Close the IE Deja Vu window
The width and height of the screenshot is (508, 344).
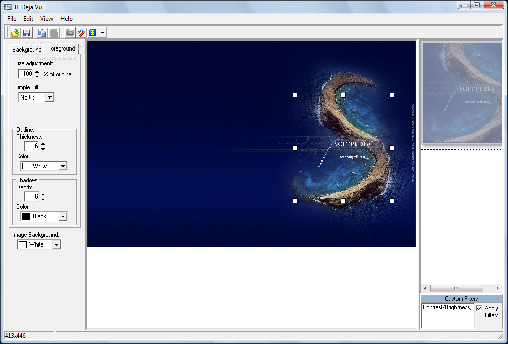click(x=494, y=5)
